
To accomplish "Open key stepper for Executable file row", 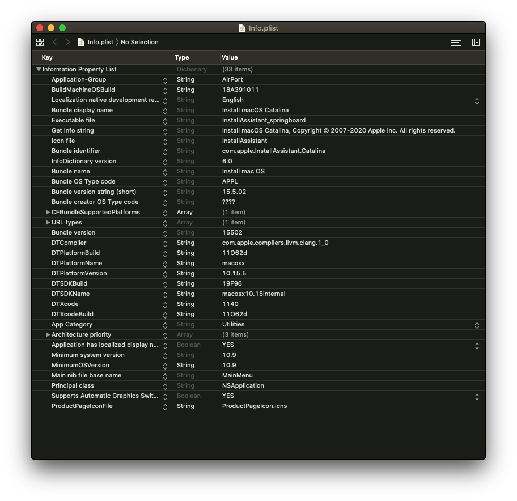I will click(165, 121).
